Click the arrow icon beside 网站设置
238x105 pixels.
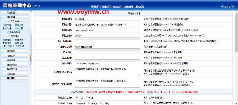point(4,13)
